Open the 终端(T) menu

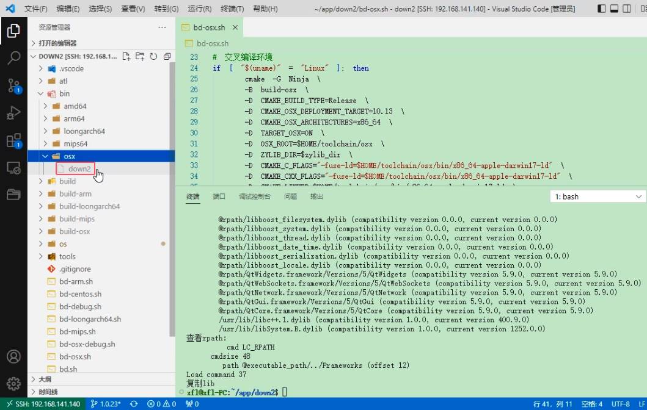click(232, 9)
